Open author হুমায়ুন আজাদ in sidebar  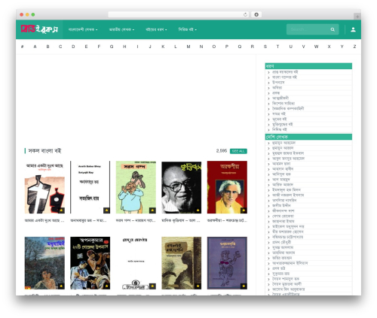283,148
